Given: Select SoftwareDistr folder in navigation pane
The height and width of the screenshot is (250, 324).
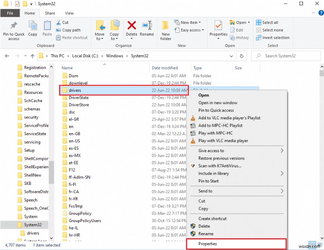Looking at the screenshot, I should click(x=33, y=192).
